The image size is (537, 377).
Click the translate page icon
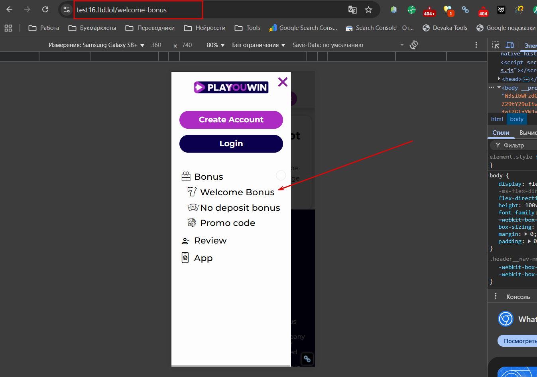click(x=352, y=10)
